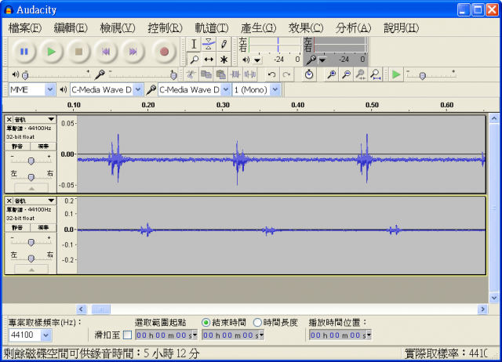Open the output device C-Media Wave dropdown
This screenshot has height=362, width=502.
point(138,89)
